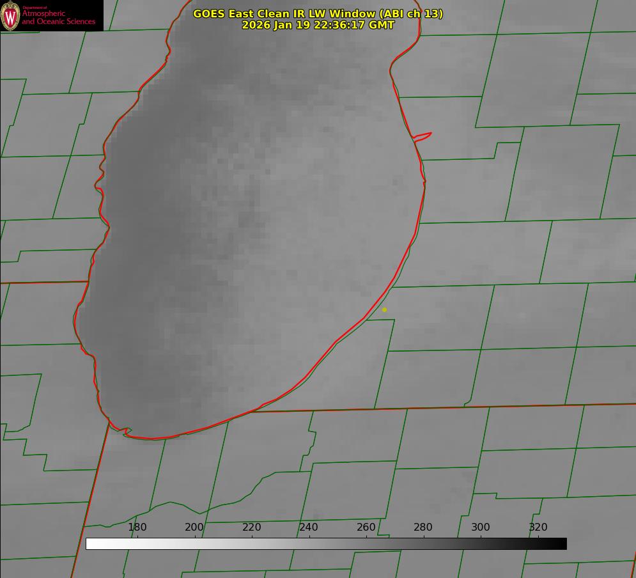Click the 300 colorbar tick label

[481, 527]
